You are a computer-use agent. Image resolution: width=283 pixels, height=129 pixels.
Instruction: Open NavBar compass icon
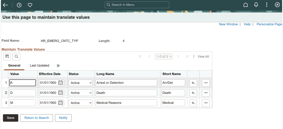[x=277, y=5]
